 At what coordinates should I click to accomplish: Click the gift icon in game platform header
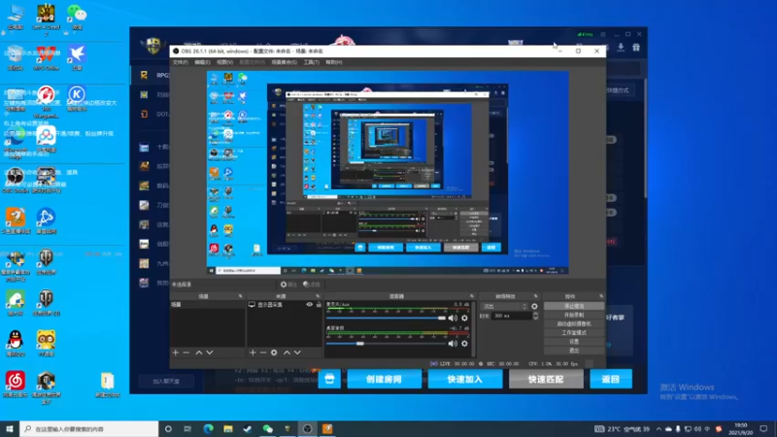click(x=636, y=47)
